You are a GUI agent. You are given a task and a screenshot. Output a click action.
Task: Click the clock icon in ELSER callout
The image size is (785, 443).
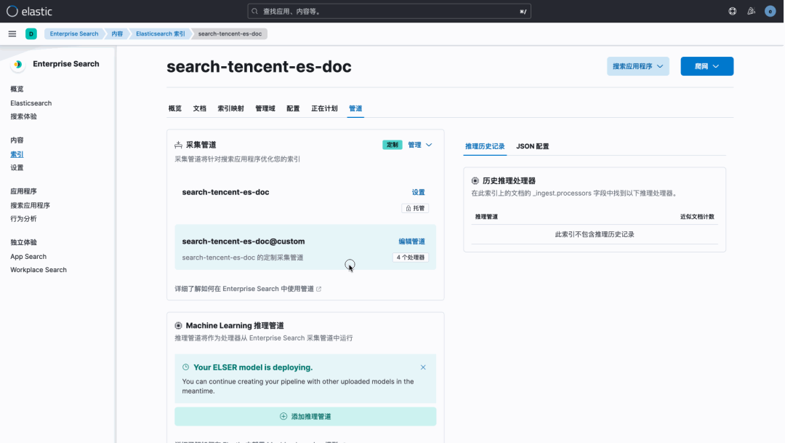(x=186, y=367)
